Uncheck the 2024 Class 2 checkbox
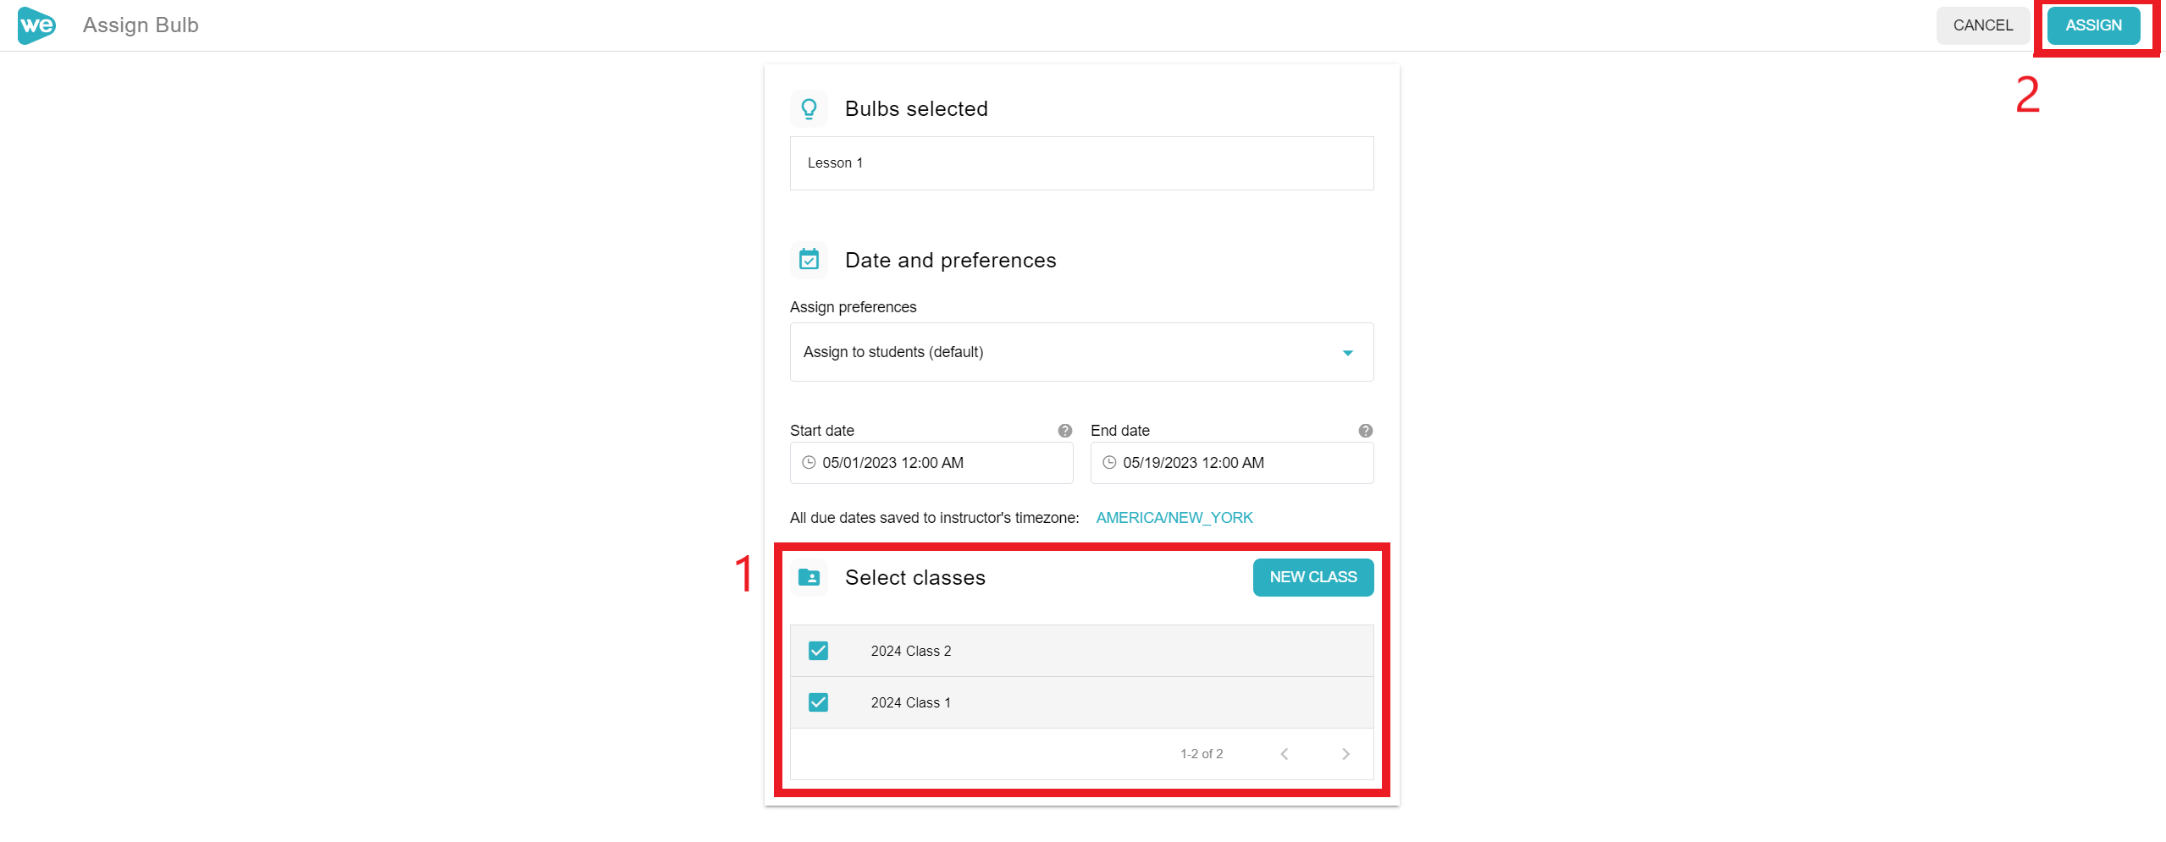 pyautogui.click(x=818, y=651)
